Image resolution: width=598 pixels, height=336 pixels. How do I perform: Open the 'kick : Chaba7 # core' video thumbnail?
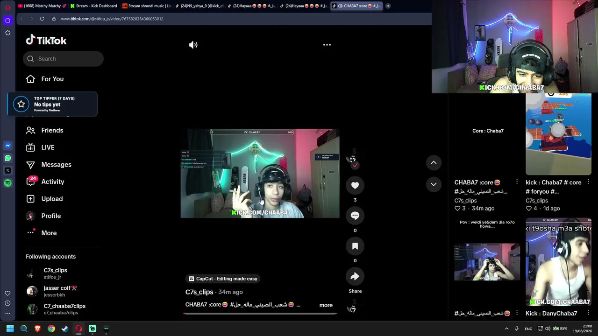[558, 134]
